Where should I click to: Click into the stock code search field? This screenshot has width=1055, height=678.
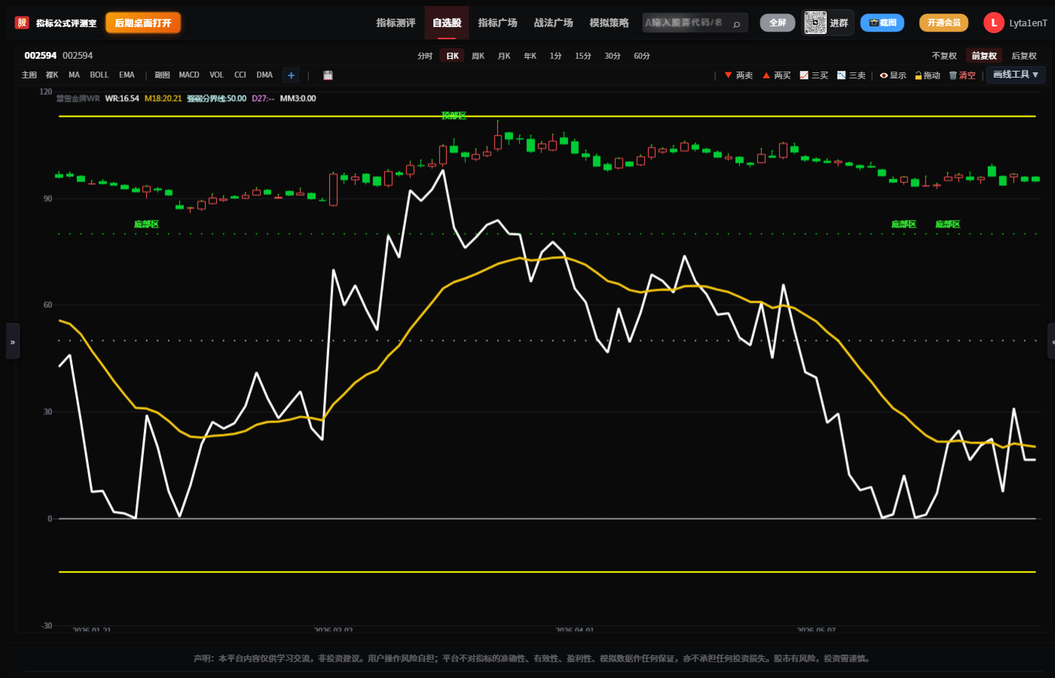coord(686,23)
